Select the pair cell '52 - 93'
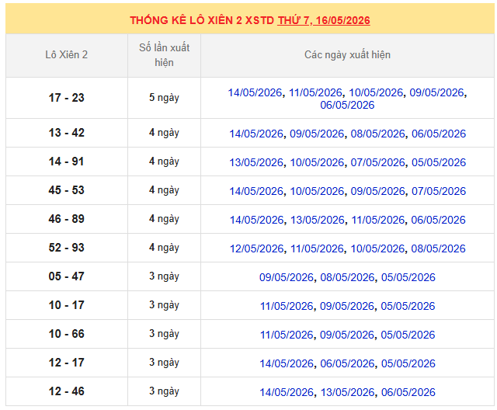This screenshot has width=497, height=410. coord(67,248)
